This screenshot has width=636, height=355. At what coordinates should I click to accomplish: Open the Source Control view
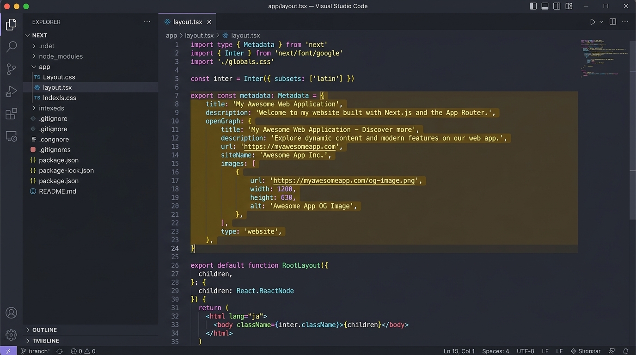tap(11, 69)
